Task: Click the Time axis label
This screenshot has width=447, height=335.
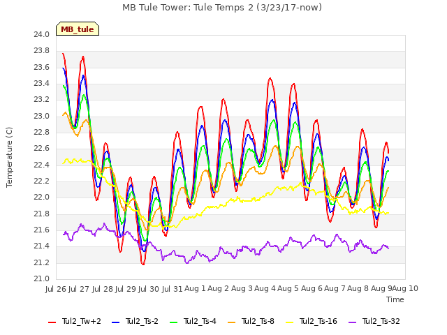Action: (395, 299)
